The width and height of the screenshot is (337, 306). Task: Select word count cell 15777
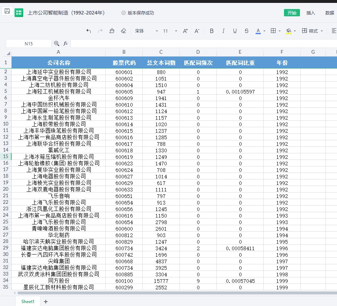pos(161,281)
